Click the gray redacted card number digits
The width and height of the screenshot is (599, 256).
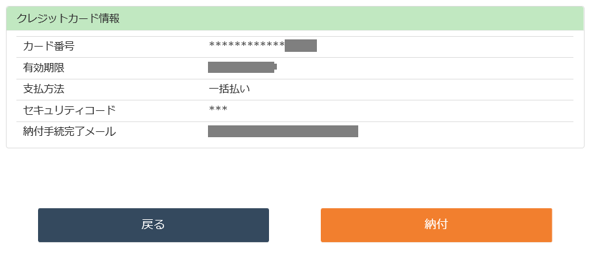tap(300, 45)
